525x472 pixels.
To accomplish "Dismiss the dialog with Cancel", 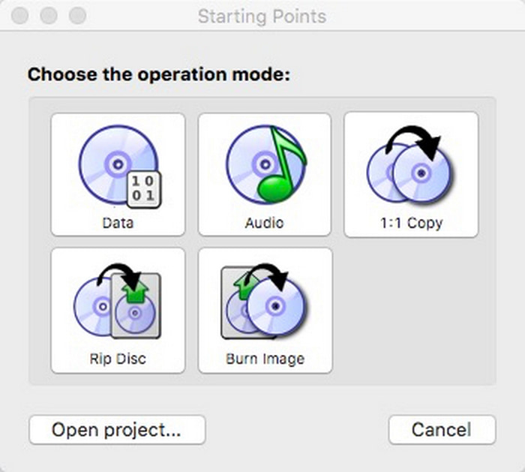I will click(x=442, y=430).
